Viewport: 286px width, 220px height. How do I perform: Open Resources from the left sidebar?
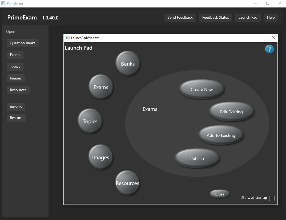18,90
